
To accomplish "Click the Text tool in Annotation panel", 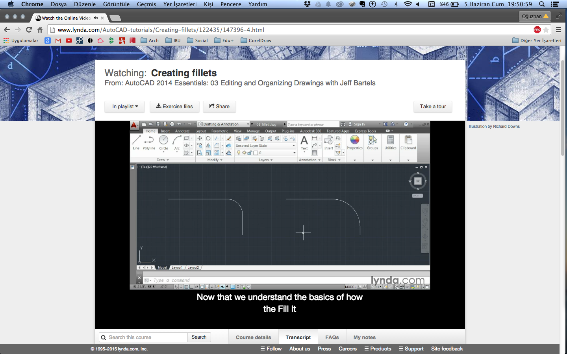I will pos(304,142).
